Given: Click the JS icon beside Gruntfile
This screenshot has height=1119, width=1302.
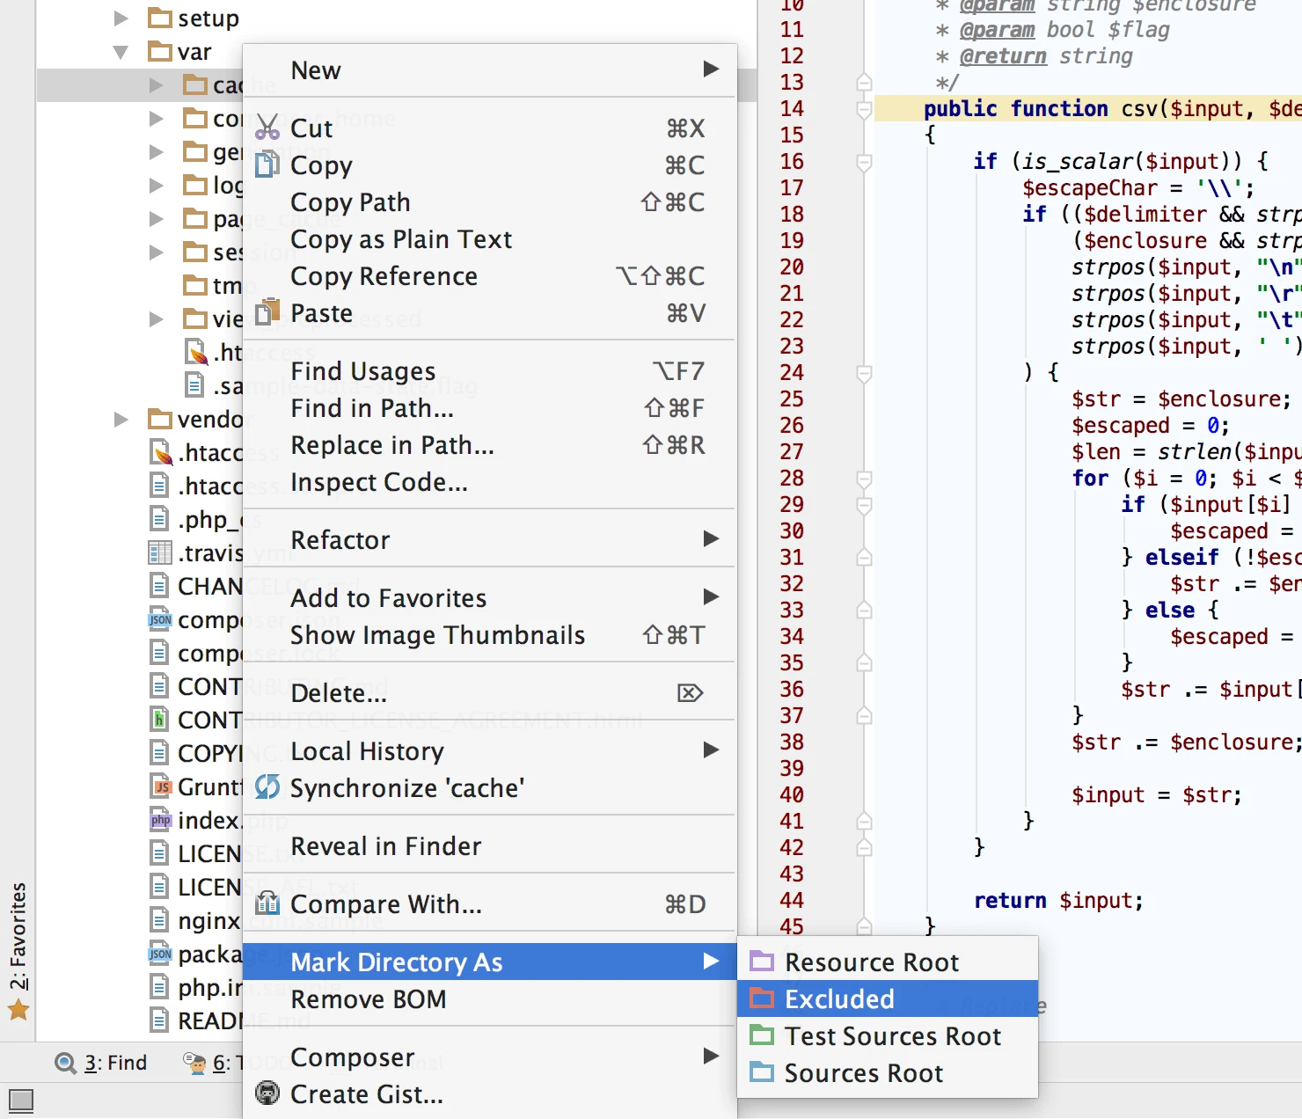Looking at the screenshot, I should click(x=160, y=786).
